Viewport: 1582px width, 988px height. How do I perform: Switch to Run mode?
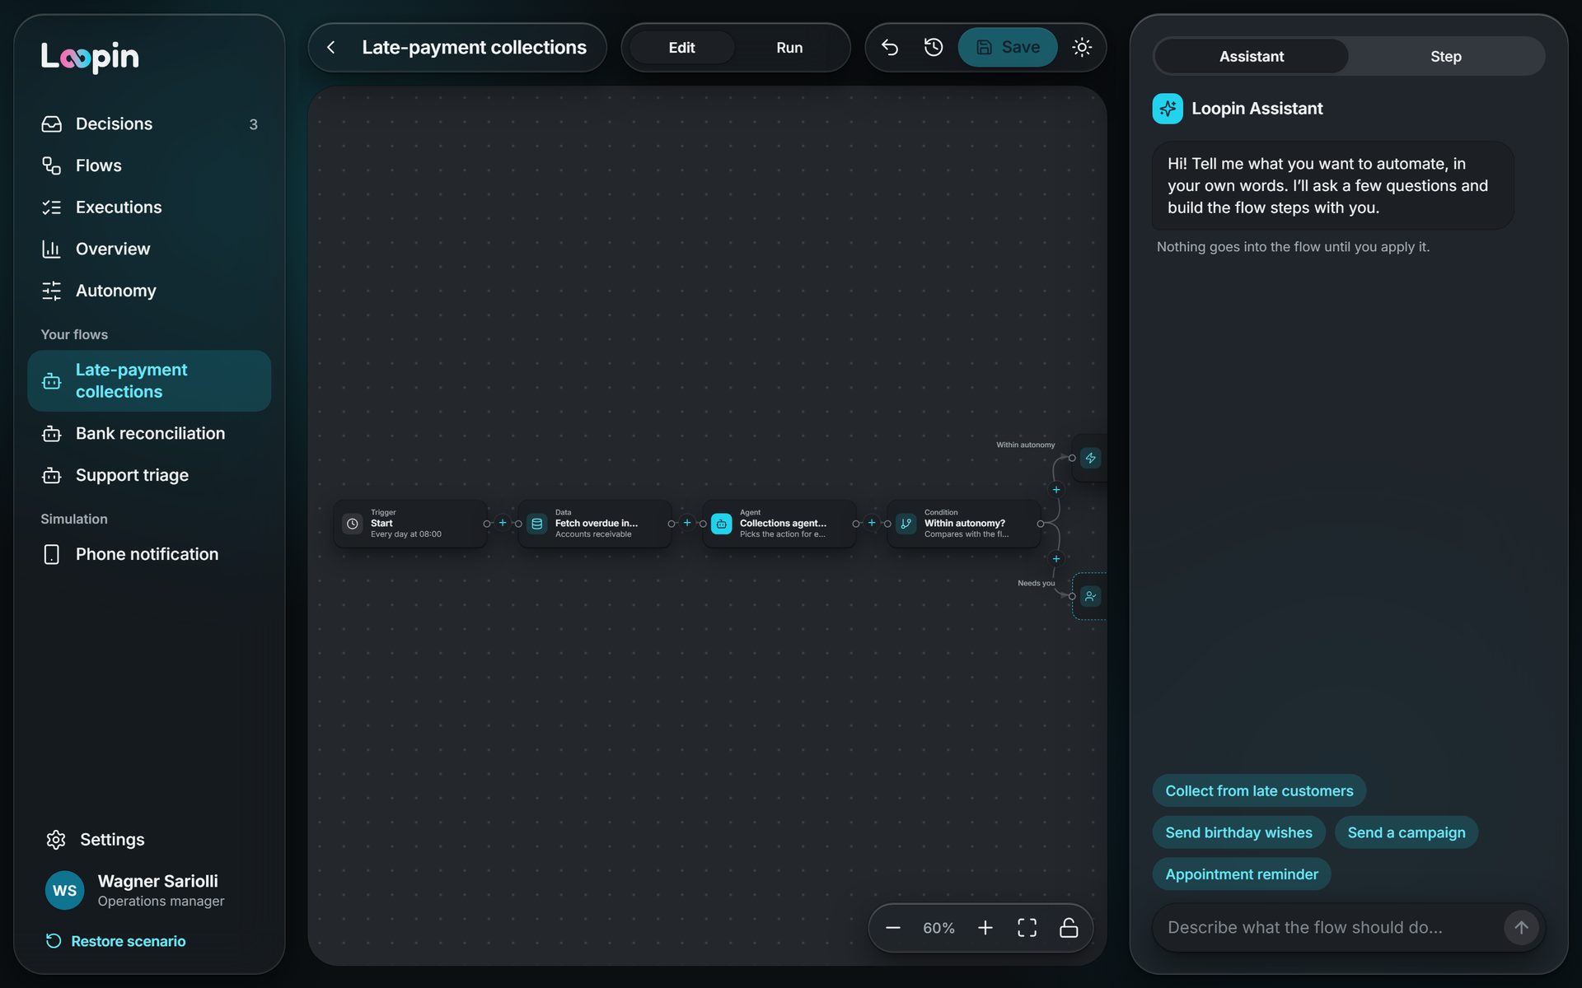click(x=789, y=48)
